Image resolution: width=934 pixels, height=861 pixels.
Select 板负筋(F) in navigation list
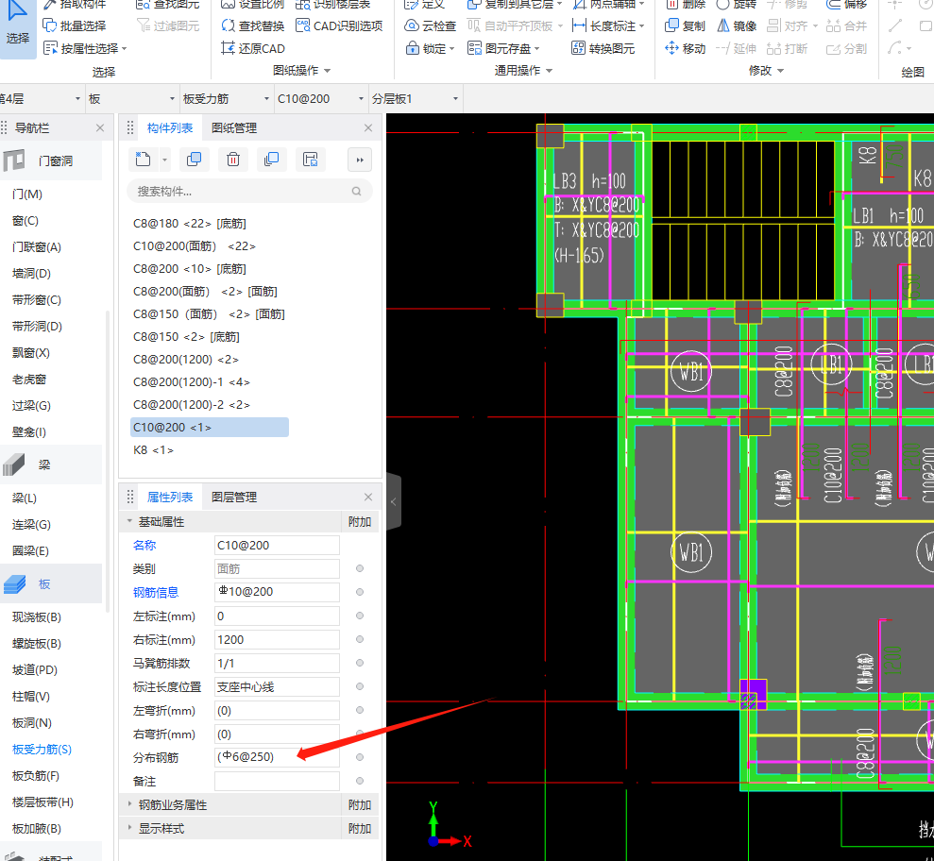pos(36,775)
